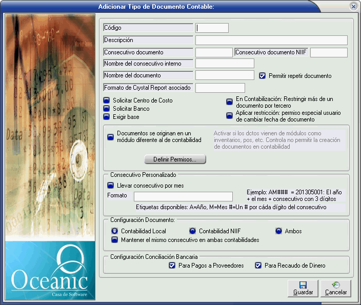The width and height of the screenshot is (361, 305).
Task: Uncheck Para Recaudo de Dinero
Action: click(x=258, y=266)
